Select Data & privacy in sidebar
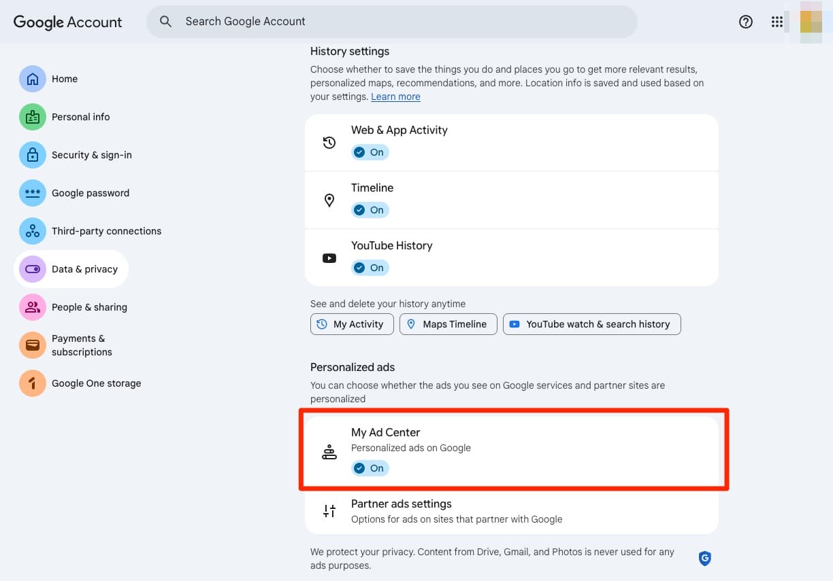Screen dimensions: 833x581 tap(71, 269)
